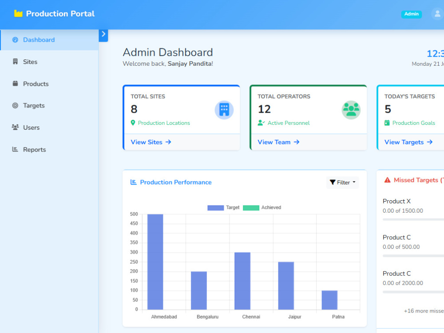Click the warning triangle icon beside Missed Targets
This screenshot has width=444, height=333.
click(387, 180)
